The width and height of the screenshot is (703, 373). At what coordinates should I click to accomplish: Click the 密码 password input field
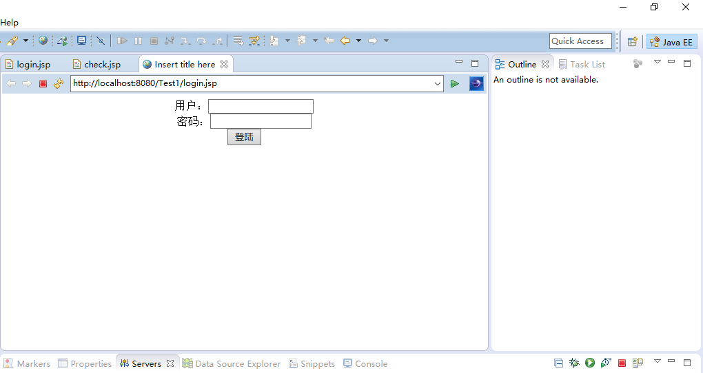(x=261, y=121)
